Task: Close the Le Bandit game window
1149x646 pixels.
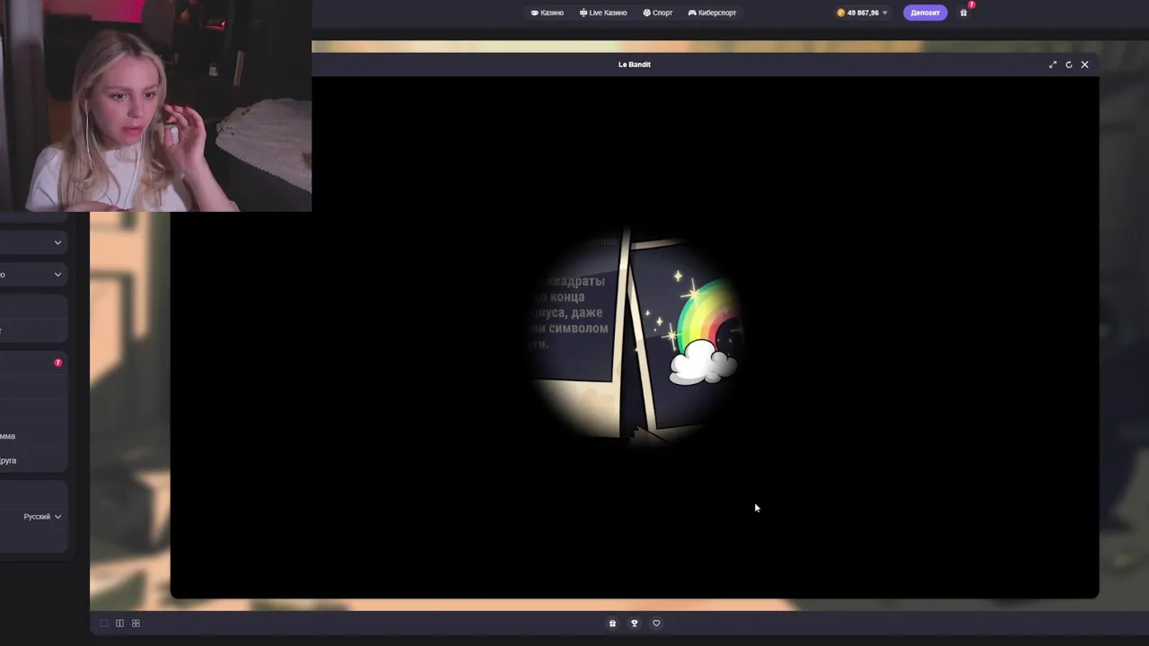Action: (x=1084, y=65)
